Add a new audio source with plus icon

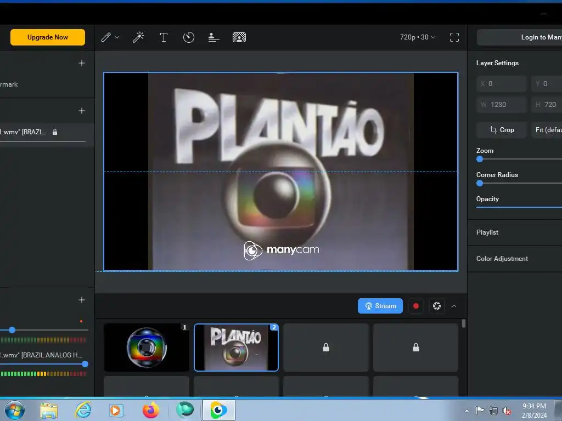pos(82,300)
